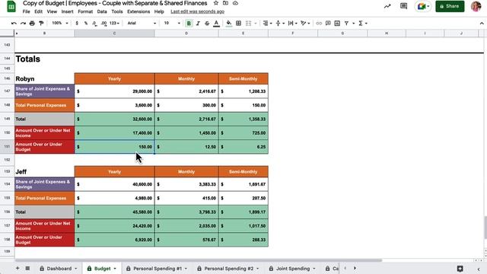
Task: Open the 'Last edit was seconds ago' link
Action: pyautogui.click(x=198, y=11)
